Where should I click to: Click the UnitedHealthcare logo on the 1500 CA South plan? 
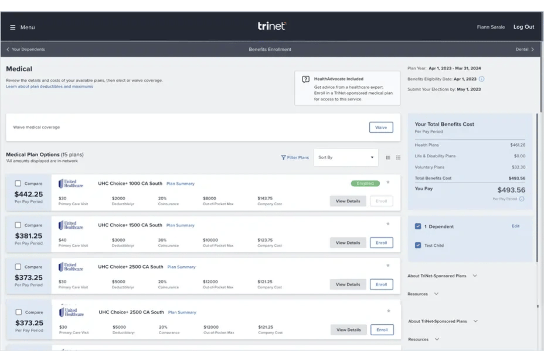tap(71, 225)
